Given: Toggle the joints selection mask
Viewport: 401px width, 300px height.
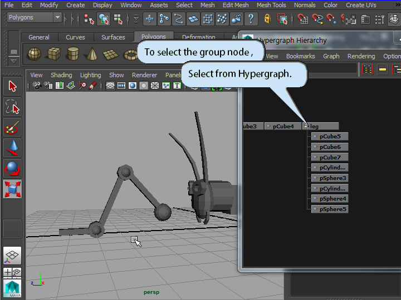Looking at the screenshot, I should [164, 19].
